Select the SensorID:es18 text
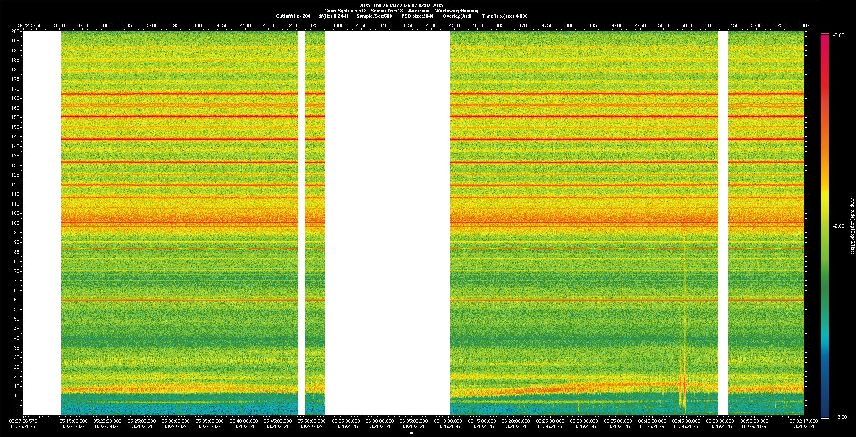 click(x=387, y=11)
